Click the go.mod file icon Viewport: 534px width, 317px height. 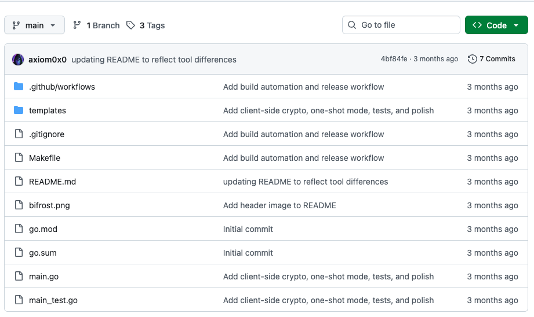pos(19,228)
